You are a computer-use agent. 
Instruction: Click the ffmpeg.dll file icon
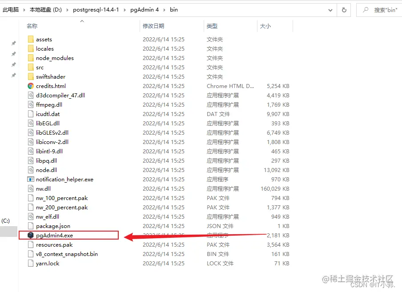click(31, 104)
